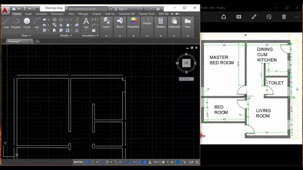Click the Sign In button
303x170 pixels.
point(121,9)
